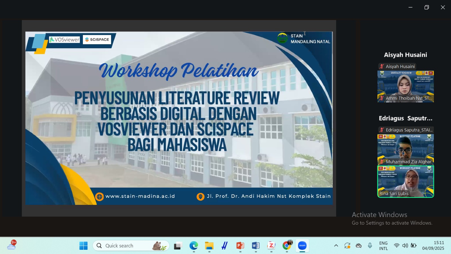
Task: Open the Wi-Fi network status icon
Action: pos(397,246)
